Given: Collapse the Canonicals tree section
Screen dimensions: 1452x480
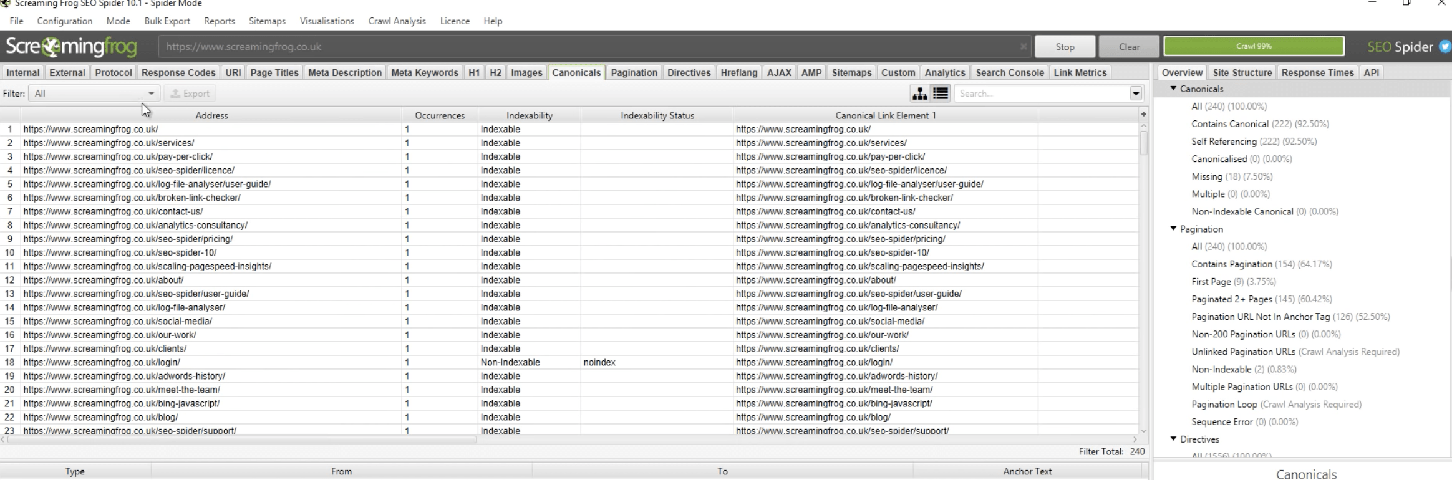Looking at the screenshot, I should [1173, 89].
